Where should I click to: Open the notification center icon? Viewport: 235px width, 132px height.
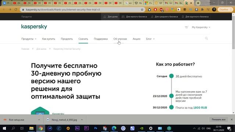229,128
